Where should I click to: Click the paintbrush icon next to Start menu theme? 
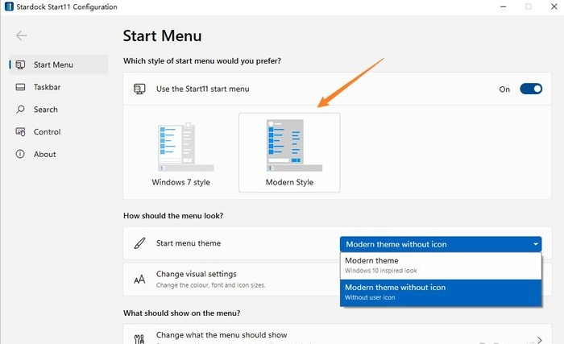(139, 243)
